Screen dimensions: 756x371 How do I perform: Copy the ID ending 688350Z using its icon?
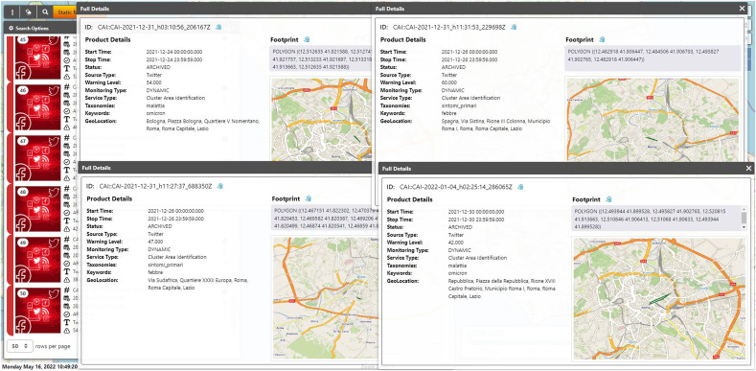(x=219, y=186)
